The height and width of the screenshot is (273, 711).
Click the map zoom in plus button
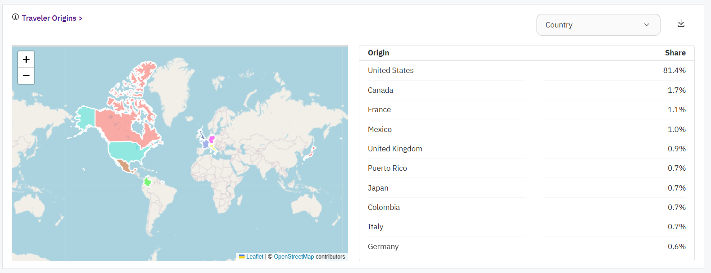pos(26,59)
